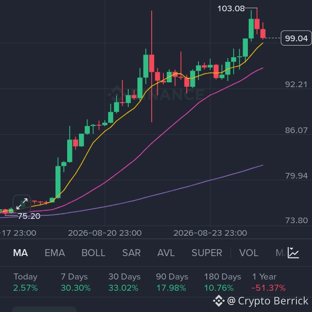
Task: Click the 79.94 price axis label
Action: 296,175
